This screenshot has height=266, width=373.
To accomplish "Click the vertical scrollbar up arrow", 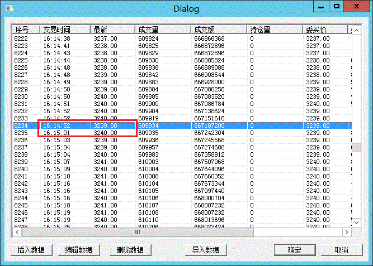I will point(356,30).
